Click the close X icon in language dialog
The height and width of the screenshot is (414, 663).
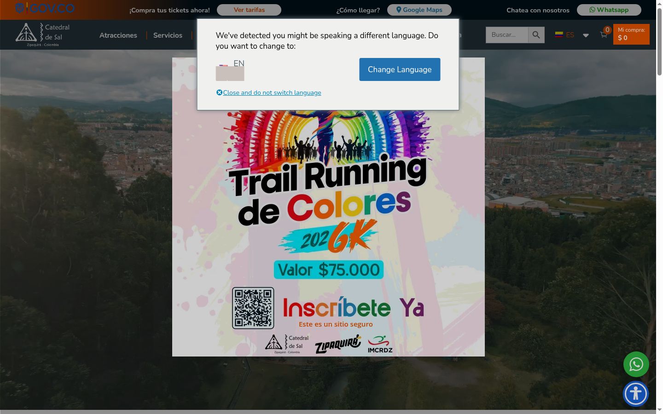point(219,92)
